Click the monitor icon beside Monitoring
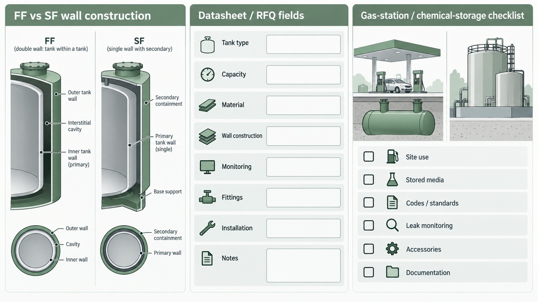 pyautogui.click(x=207, y=167)
